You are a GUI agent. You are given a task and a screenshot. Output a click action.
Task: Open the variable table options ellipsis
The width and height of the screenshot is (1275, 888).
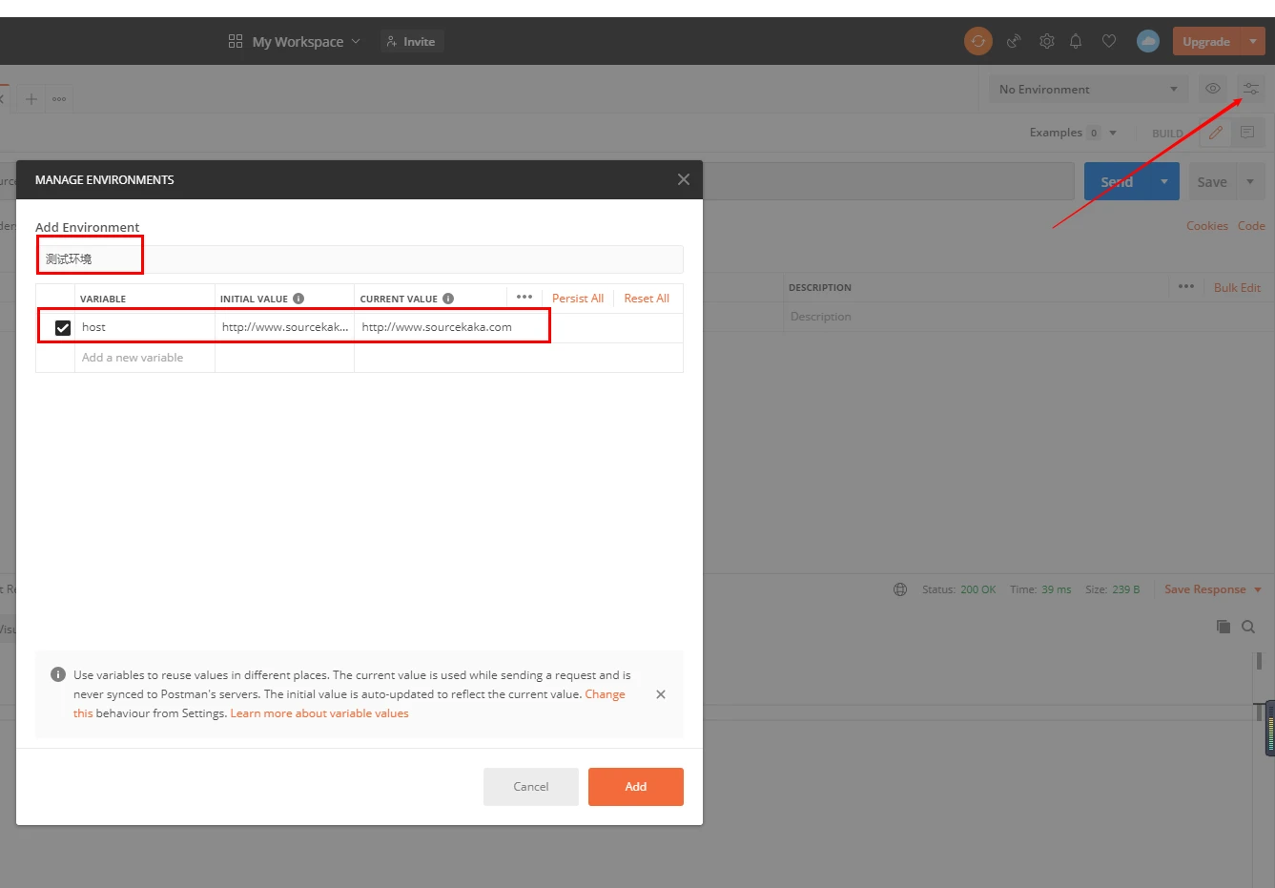(524, 298)
